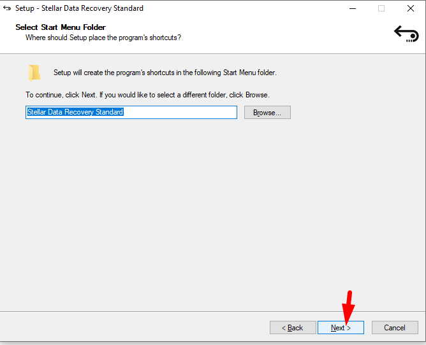This screenshot has width=426, height=345.
Task: Click the Stellar logo in the header
Action: pos(406,34)
